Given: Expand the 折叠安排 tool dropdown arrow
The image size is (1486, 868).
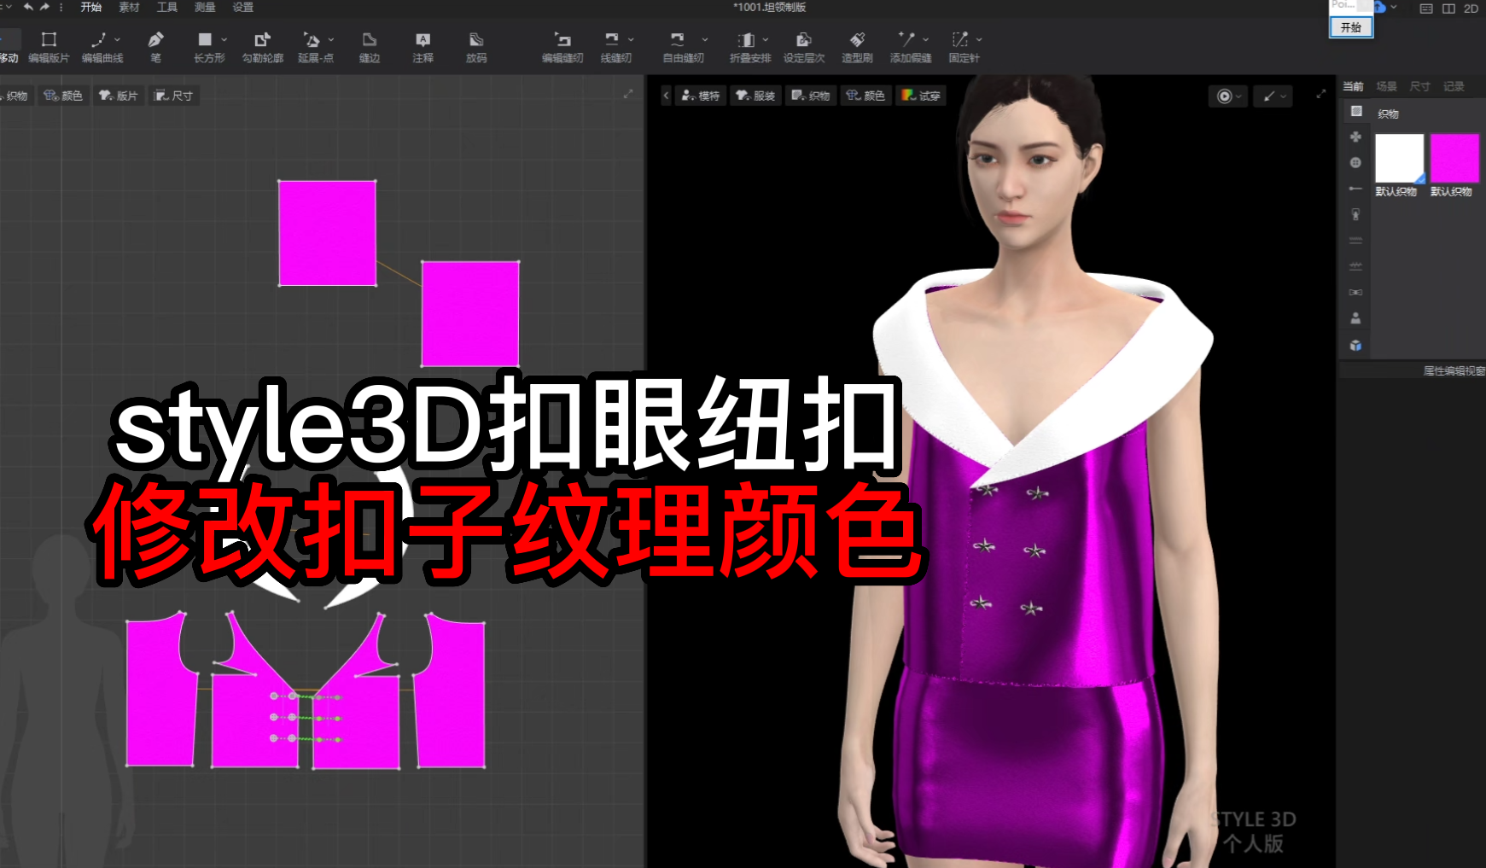Looking at the screenshot, I should click(765, 39).
